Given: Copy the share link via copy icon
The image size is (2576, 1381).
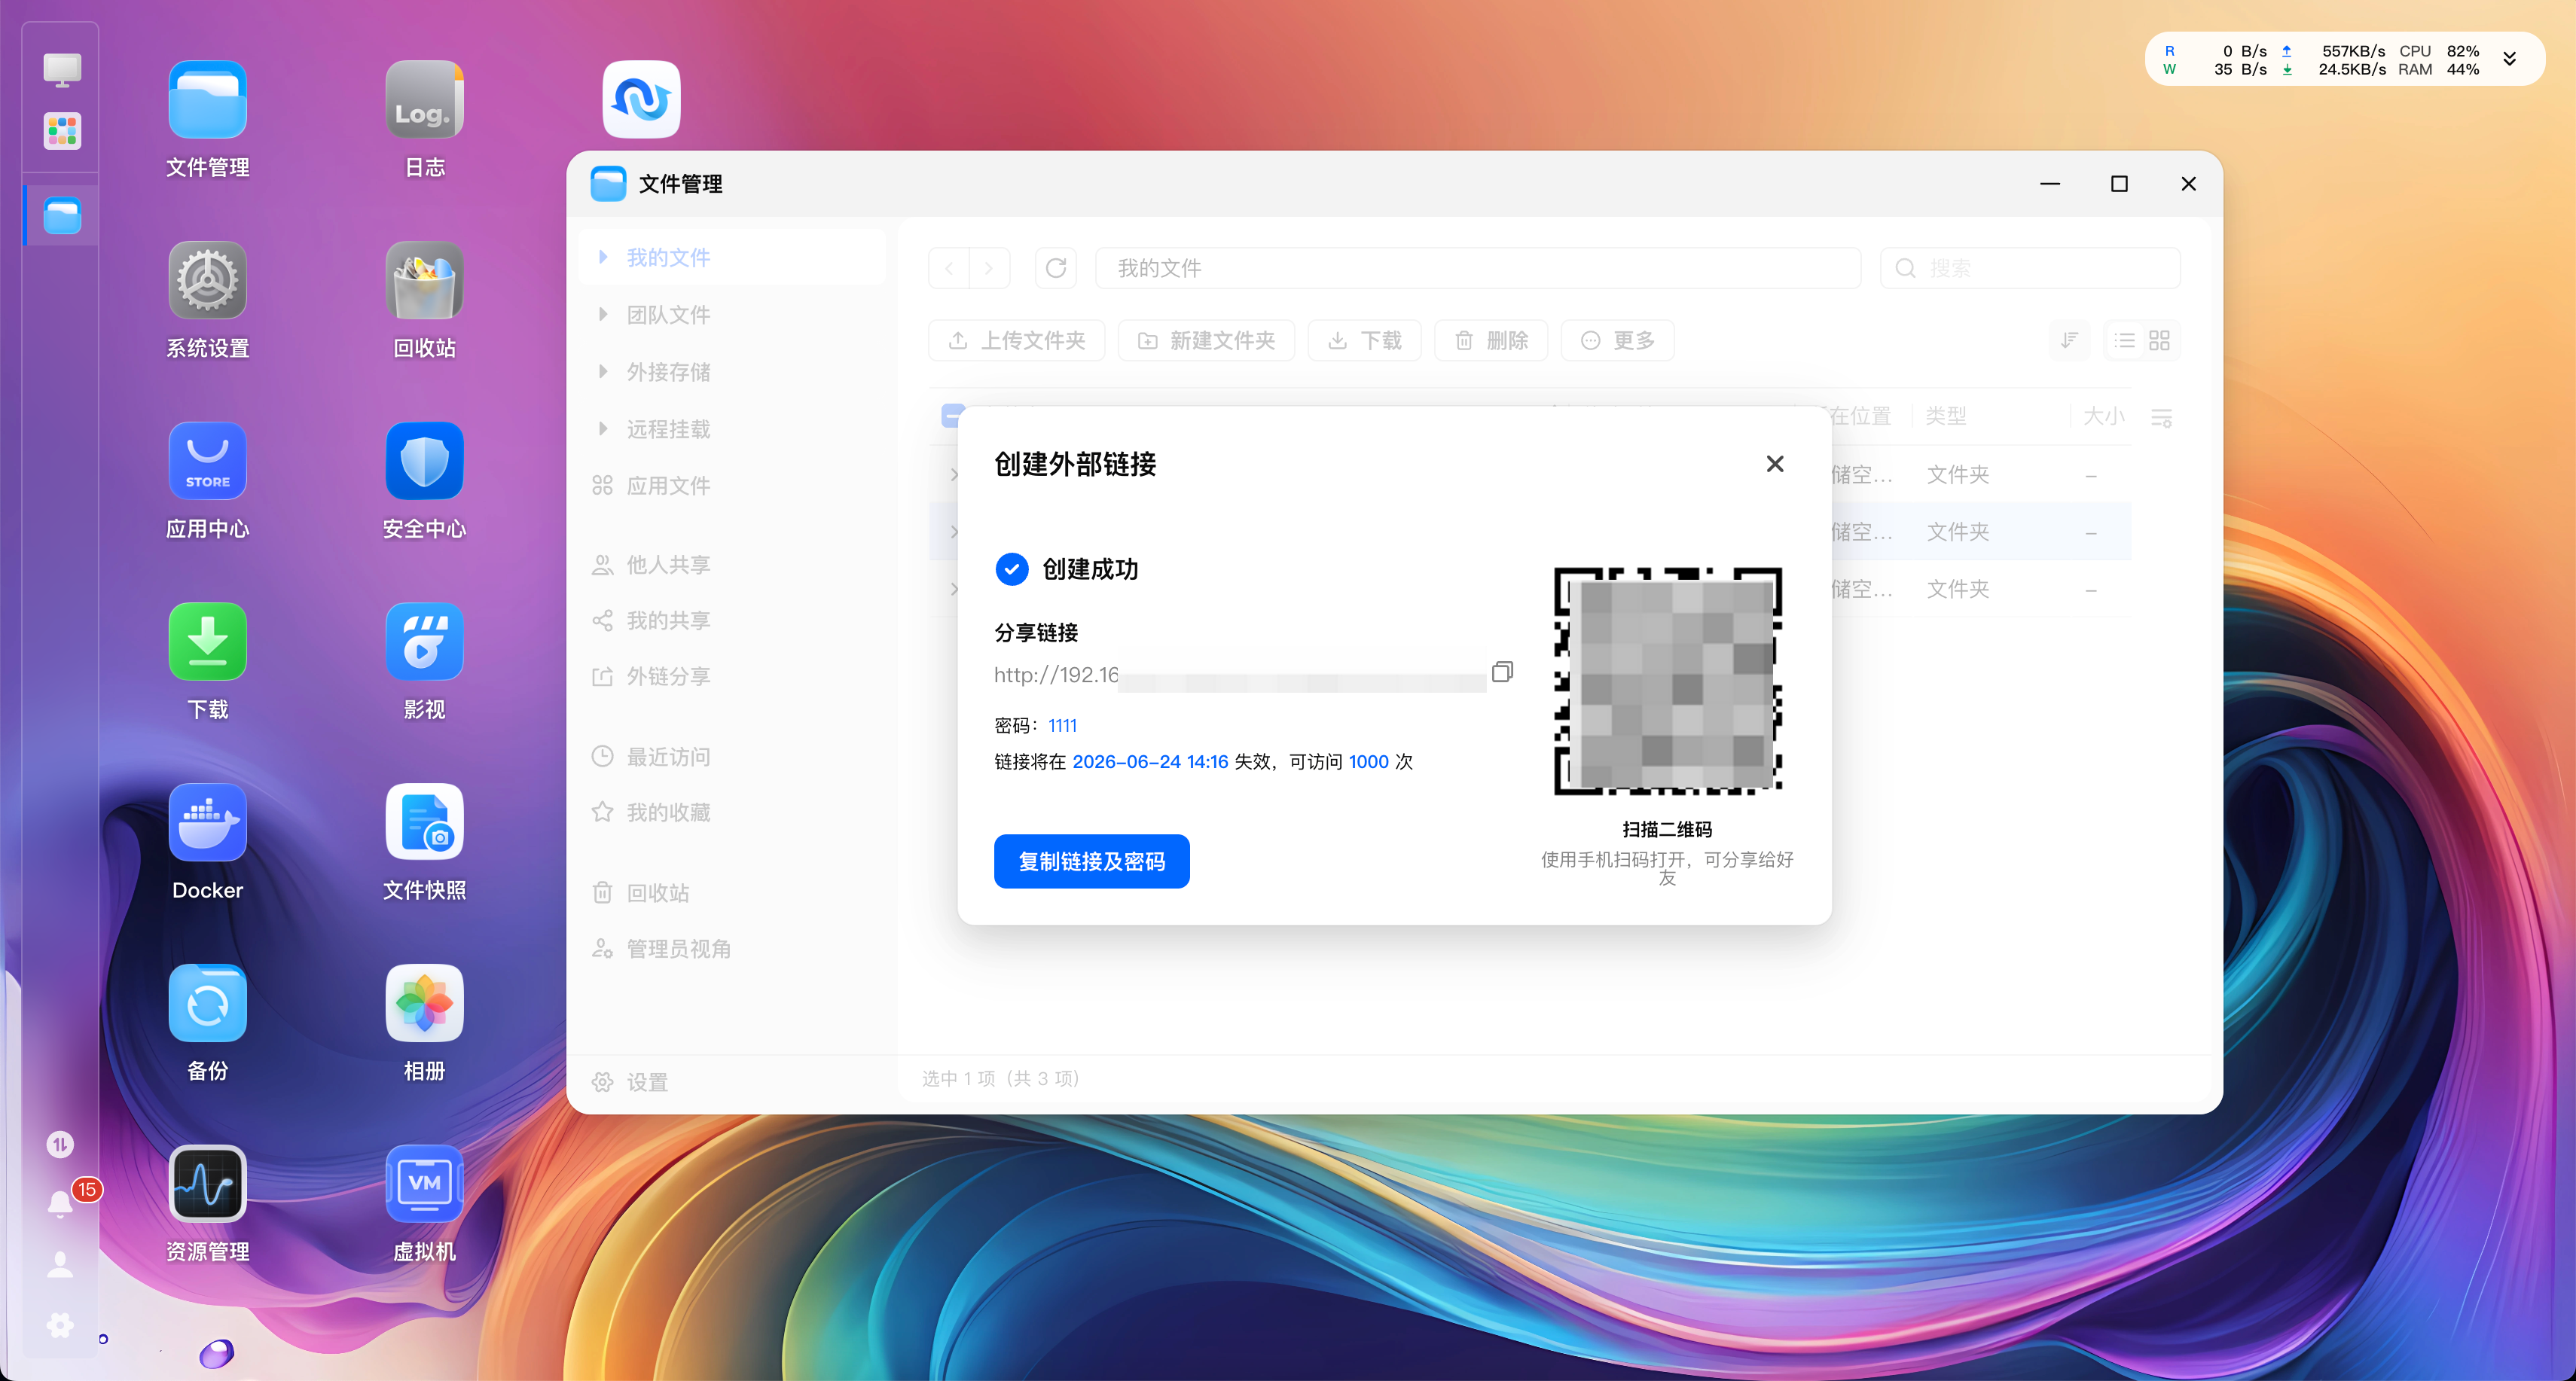Looking at the screenshot, I should point(1502,672).
